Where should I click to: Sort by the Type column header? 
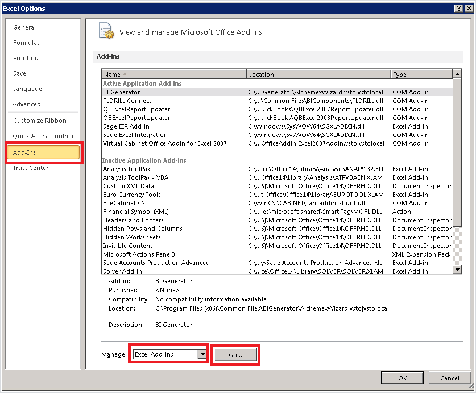[x=421, y=75]
